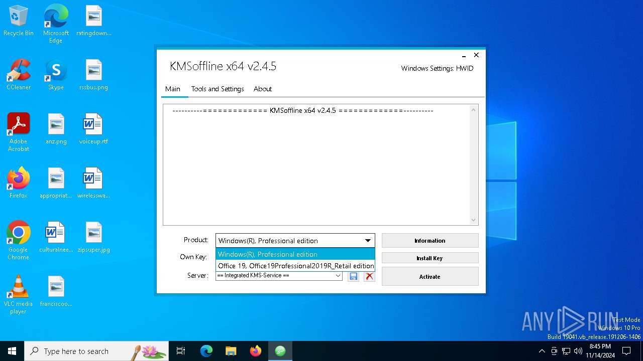Select voiceup.rtf document on desktop
The height and width of the screenshot is (361, 643).
[94, 129]
